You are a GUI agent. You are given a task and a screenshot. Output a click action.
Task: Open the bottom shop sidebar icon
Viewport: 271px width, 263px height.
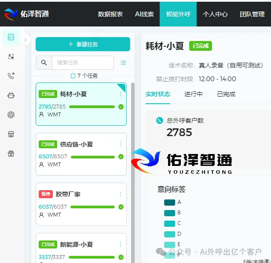11,154
